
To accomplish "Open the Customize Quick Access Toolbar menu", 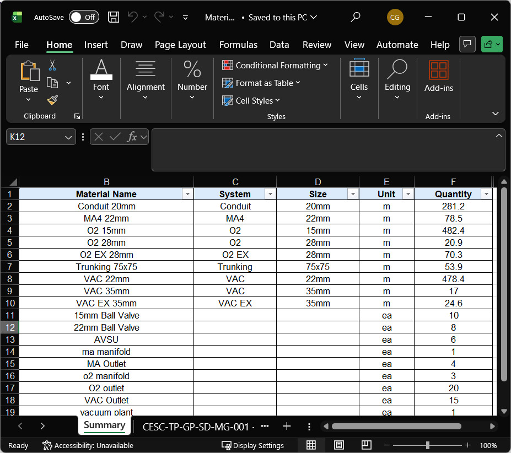I will click(185, 18).
